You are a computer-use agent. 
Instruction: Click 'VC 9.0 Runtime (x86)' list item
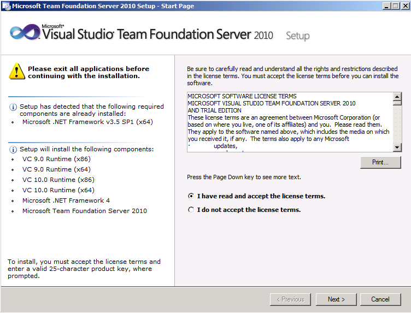(x=56, y=159)
